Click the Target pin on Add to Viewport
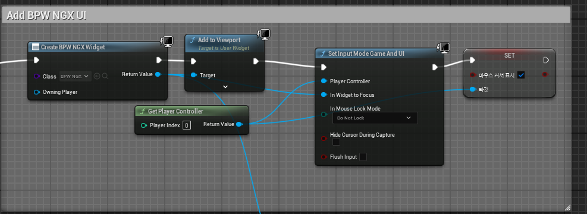 pyautogui.click(x=193, y=75)
